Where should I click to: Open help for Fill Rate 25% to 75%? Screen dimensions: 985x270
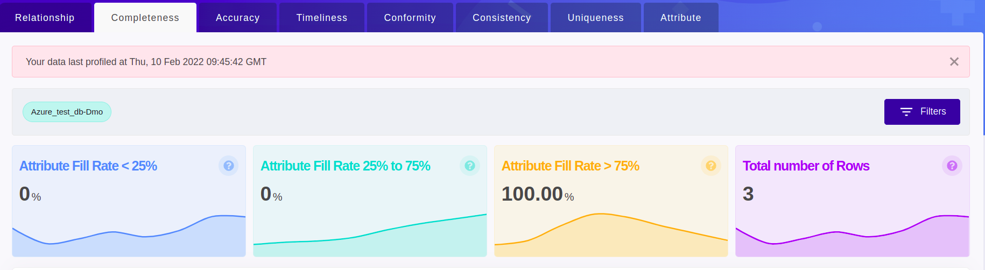470,166
